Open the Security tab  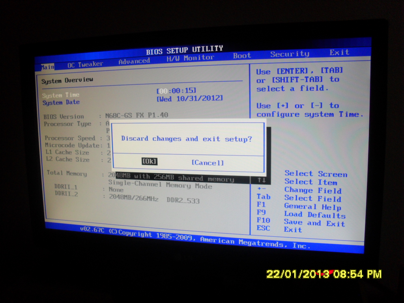(290, 54)
